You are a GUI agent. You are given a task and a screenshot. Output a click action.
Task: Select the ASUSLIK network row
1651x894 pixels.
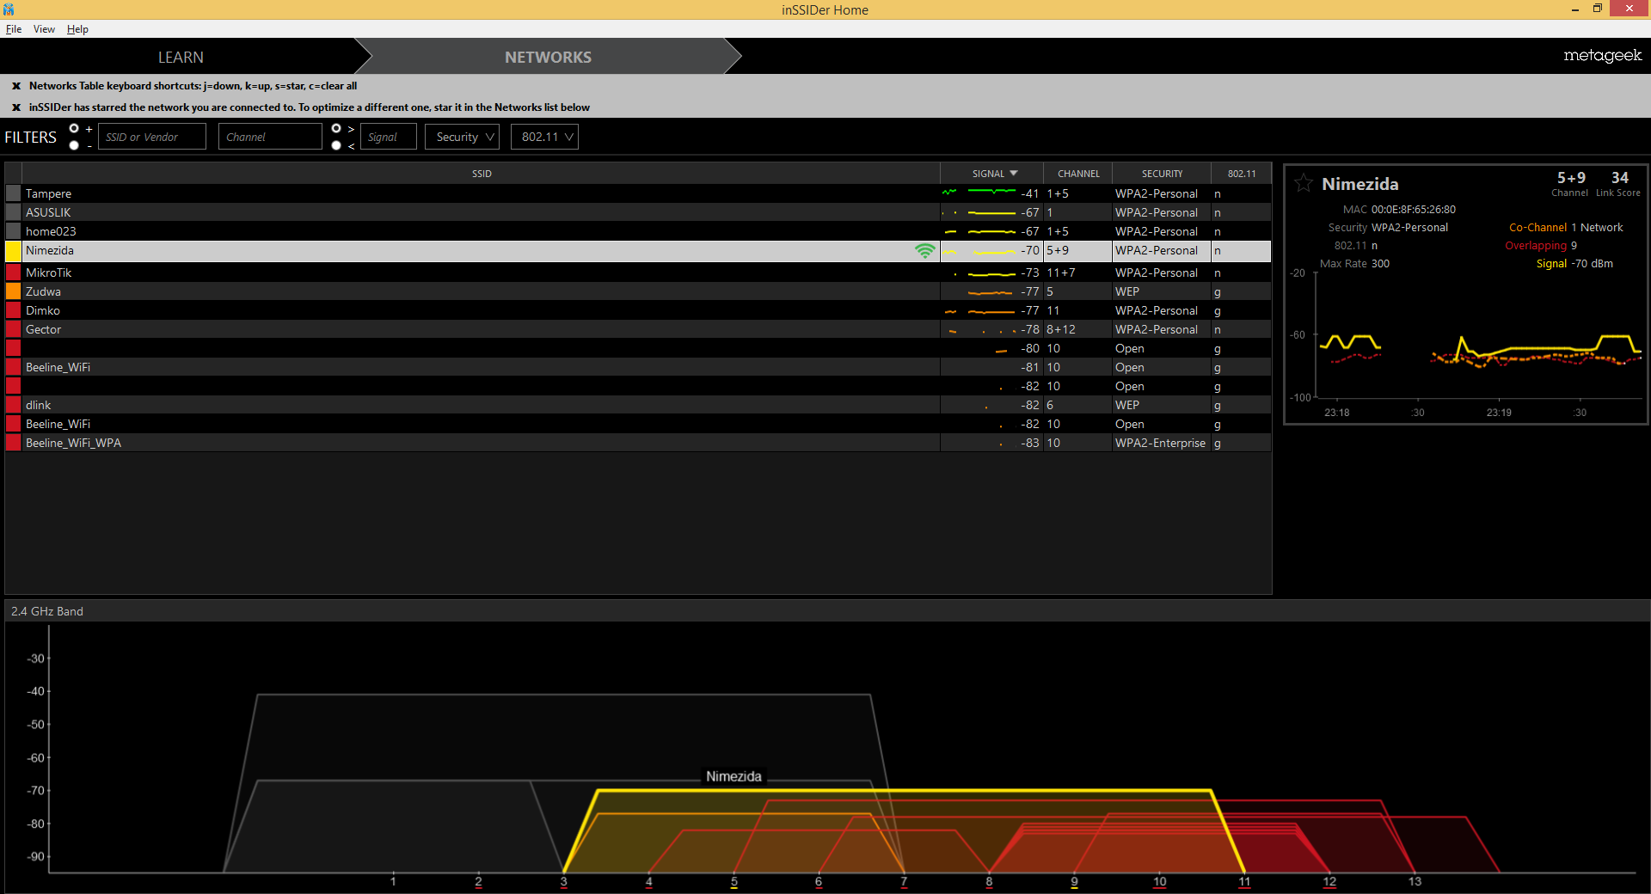point(638,212)
